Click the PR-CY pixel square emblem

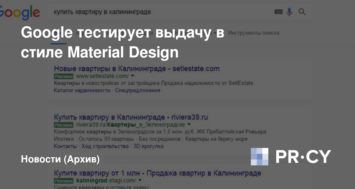tap(259, 157)
